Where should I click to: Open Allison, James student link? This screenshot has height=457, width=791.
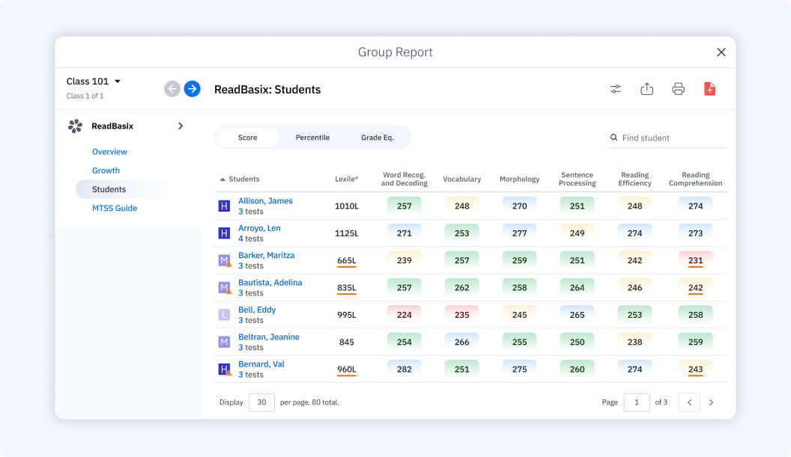coord(265,200)
